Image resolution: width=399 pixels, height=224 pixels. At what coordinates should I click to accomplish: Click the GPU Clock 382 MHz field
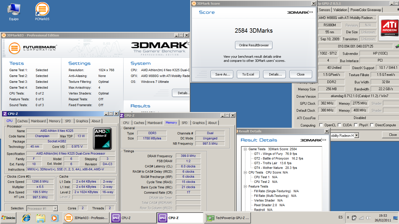point(327,103)
